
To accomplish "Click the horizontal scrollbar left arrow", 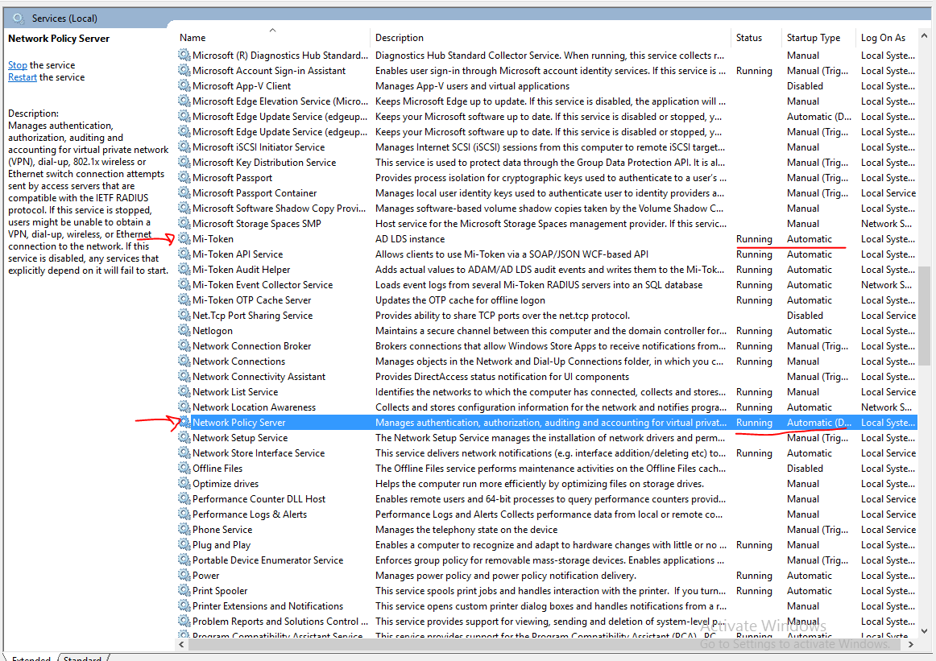I will (x=181, y=644).
